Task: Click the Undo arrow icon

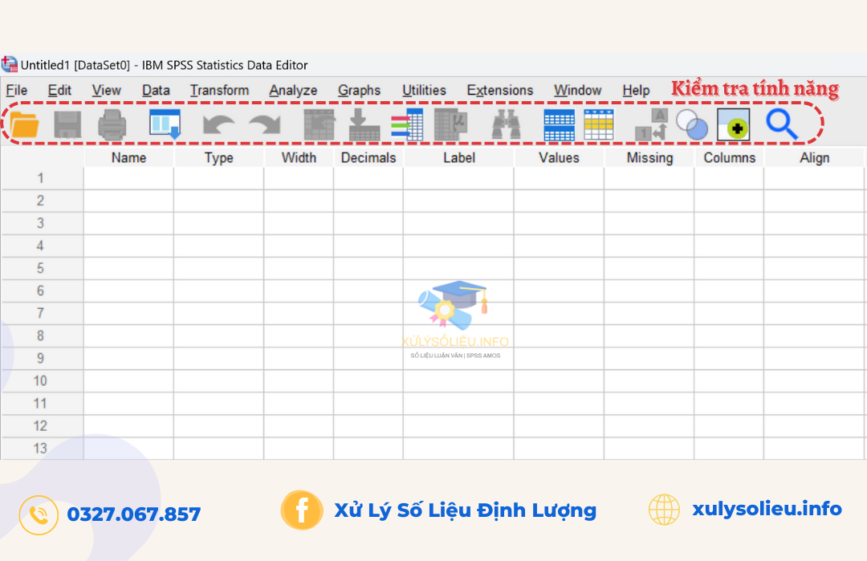Action: pos(218,124)
